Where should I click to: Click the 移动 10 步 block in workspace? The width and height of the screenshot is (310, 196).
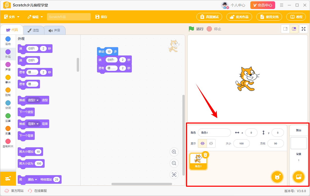tap(107, 52)
